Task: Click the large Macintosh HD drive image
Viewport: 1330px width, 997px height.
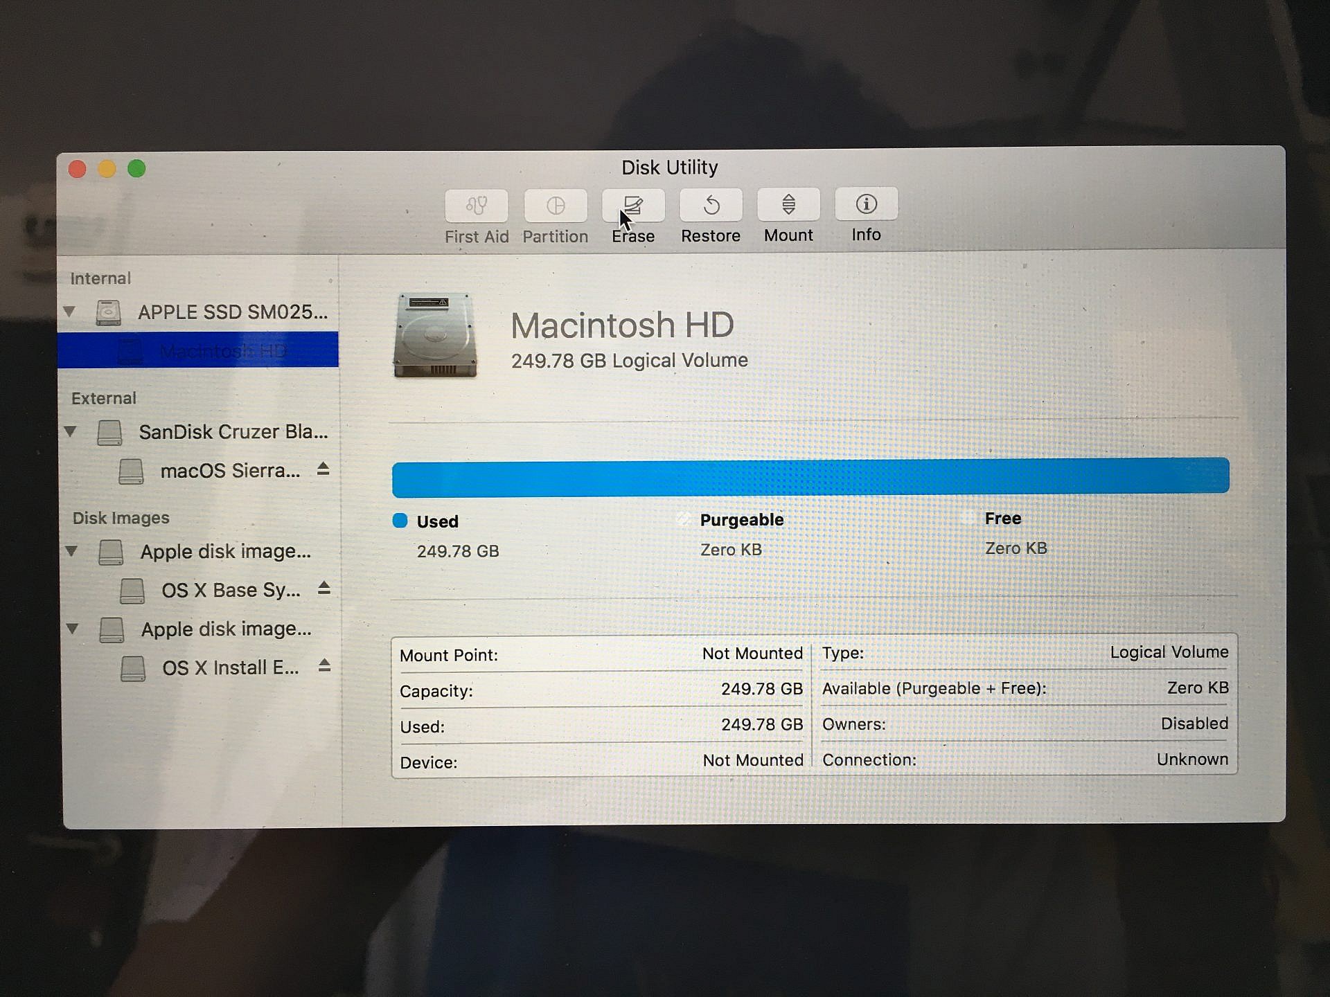Action: (435, 335)
